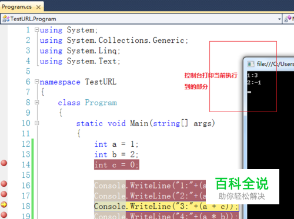Click the console window's application icon
This screenshot has width=294, height=219.
(250, 64)
